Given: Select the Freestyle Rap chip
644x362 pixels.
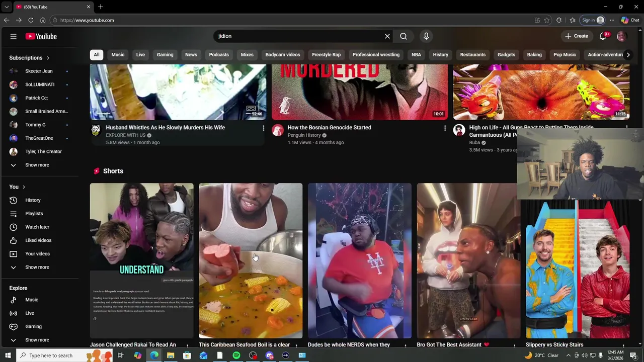Looking at the screenshot, I should 326,55.
